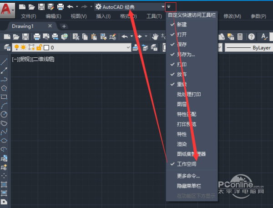Open 工具(T) menu
The image size is (273, 208).
(154, 16)
